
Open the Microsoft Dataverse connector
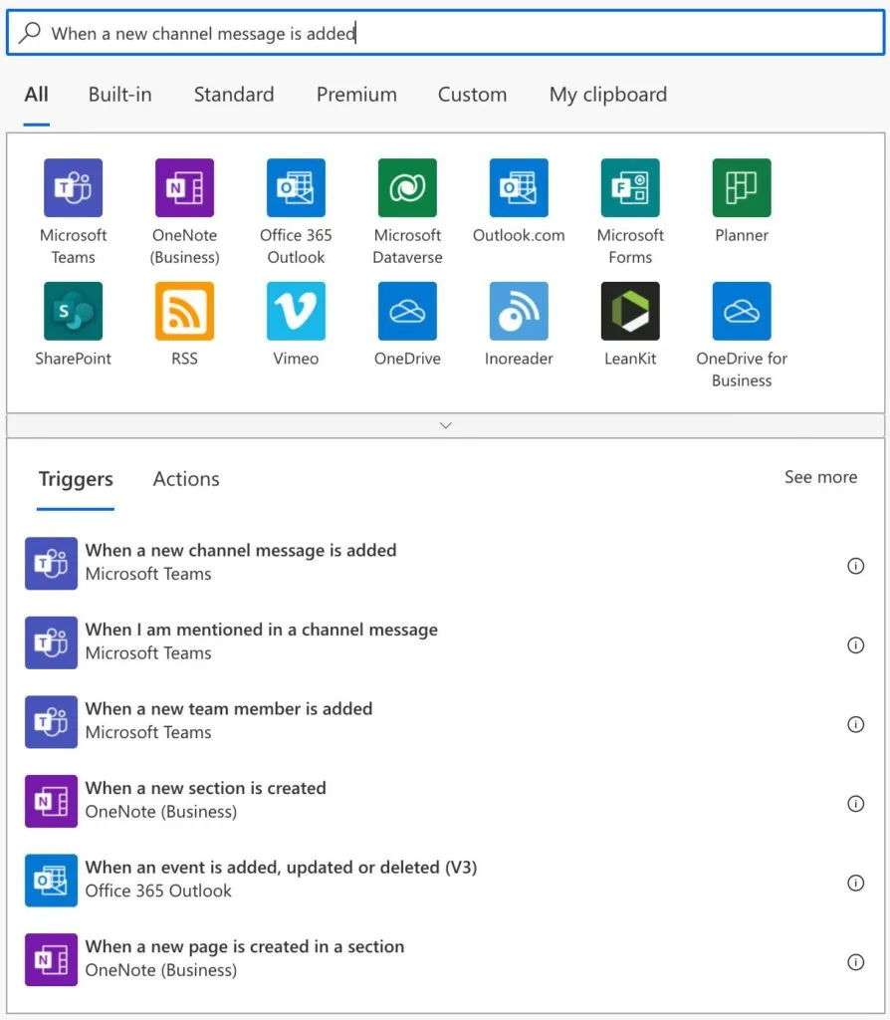(407, 188)
